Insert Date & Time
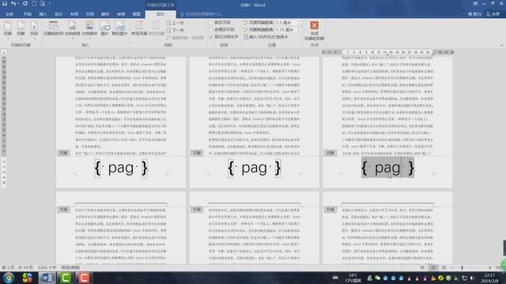This screenshot has height=284, width=506. point(53,28)
